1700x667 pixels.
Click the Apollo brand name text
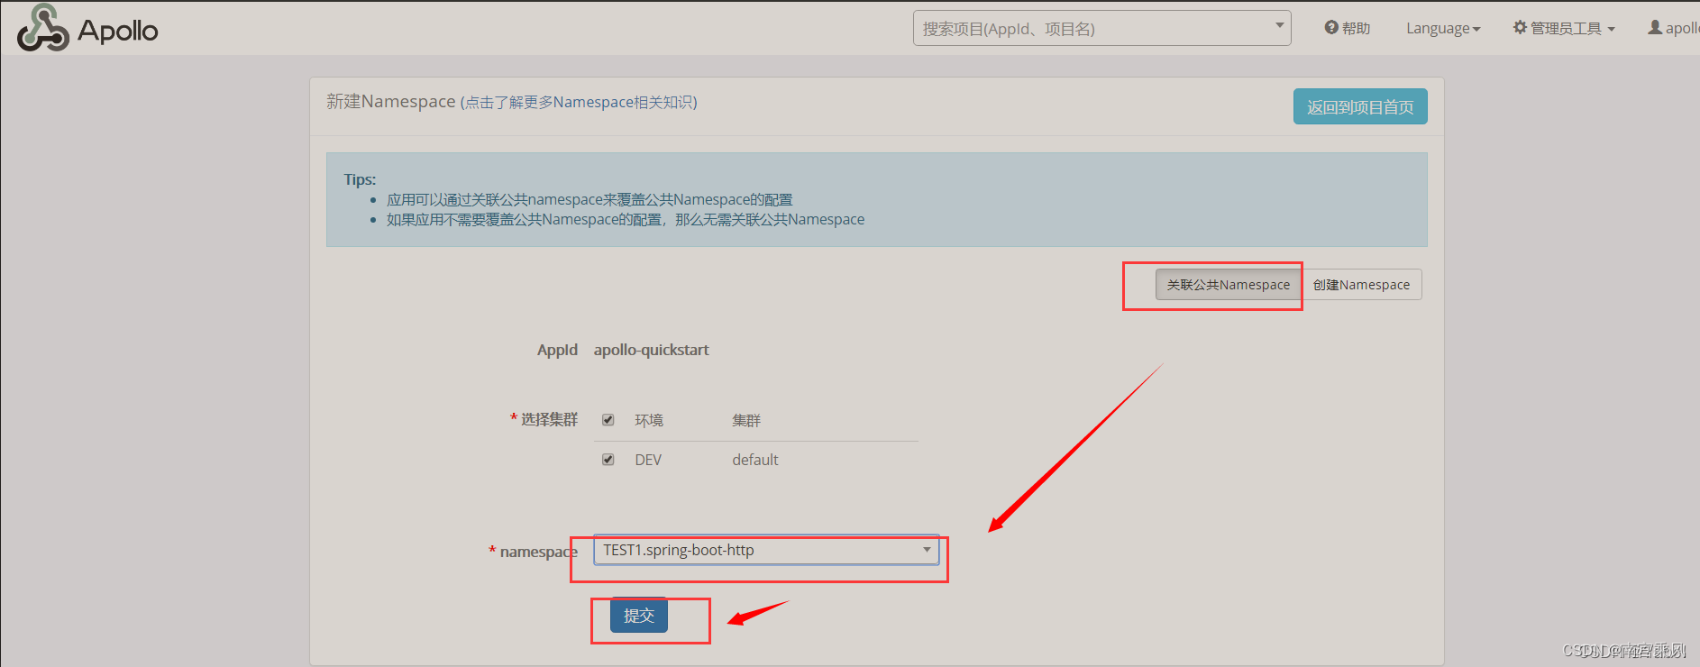coord(118,31)
